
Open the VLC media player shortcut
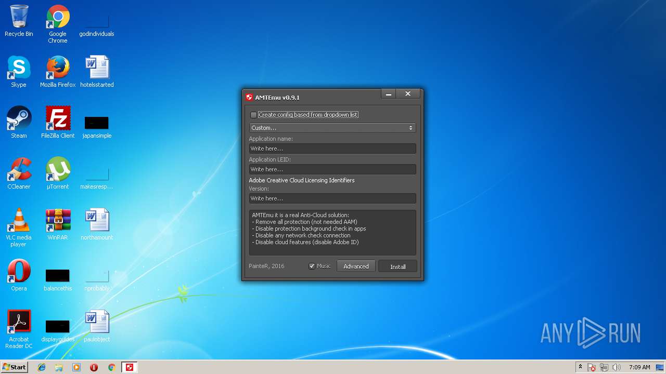click(x=19, y=228)
